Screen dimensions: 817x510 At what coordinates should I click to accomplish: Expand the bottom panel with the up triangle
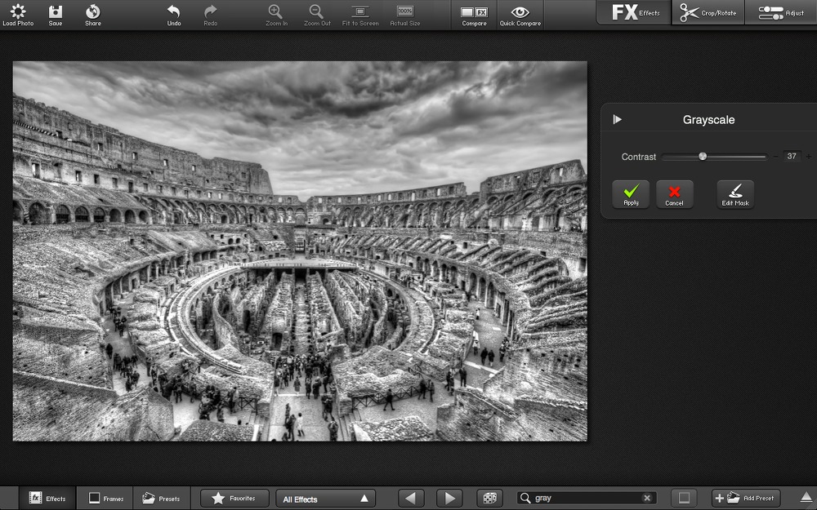806,497
